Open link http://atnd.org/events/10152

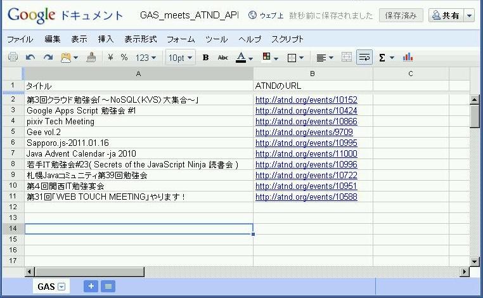coord(306,100)
